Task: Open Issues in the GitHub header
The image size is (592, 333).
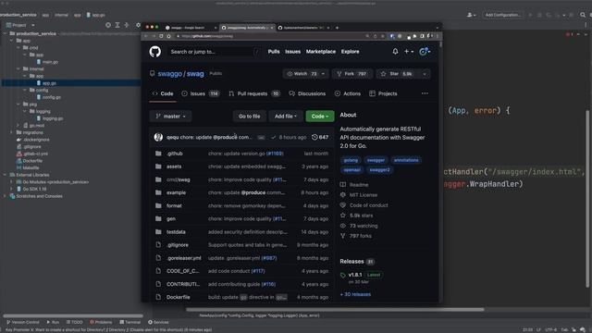Action: coord(292,52)
